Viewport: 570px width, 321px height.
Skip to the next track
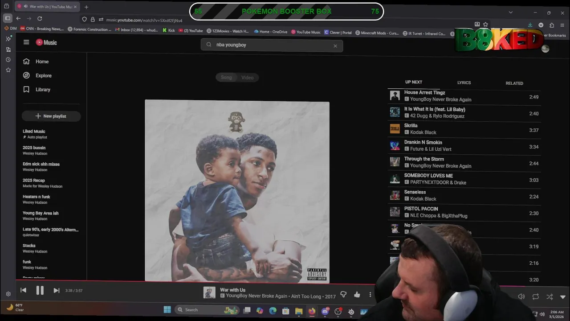[57, 291]
